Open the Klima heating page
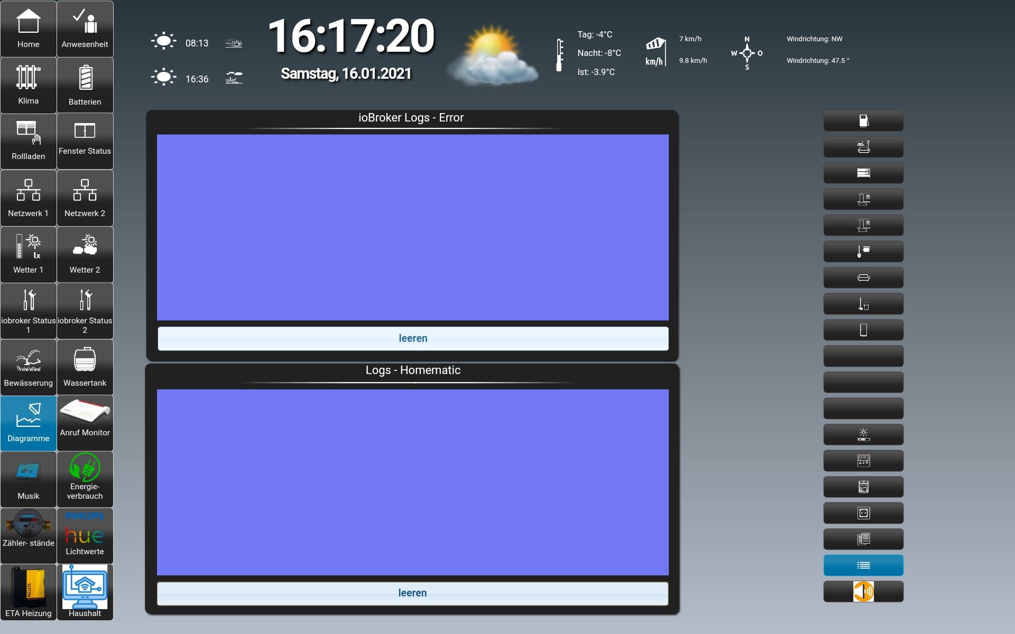Screen dimensions: 1015x634 pyautogui.click(x=29, y=86)
